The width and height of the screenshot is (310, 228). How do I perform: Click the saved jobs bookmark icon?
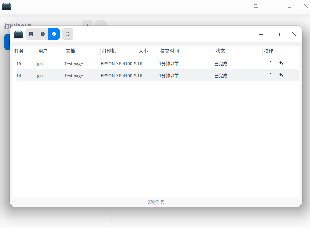(31, 34)
